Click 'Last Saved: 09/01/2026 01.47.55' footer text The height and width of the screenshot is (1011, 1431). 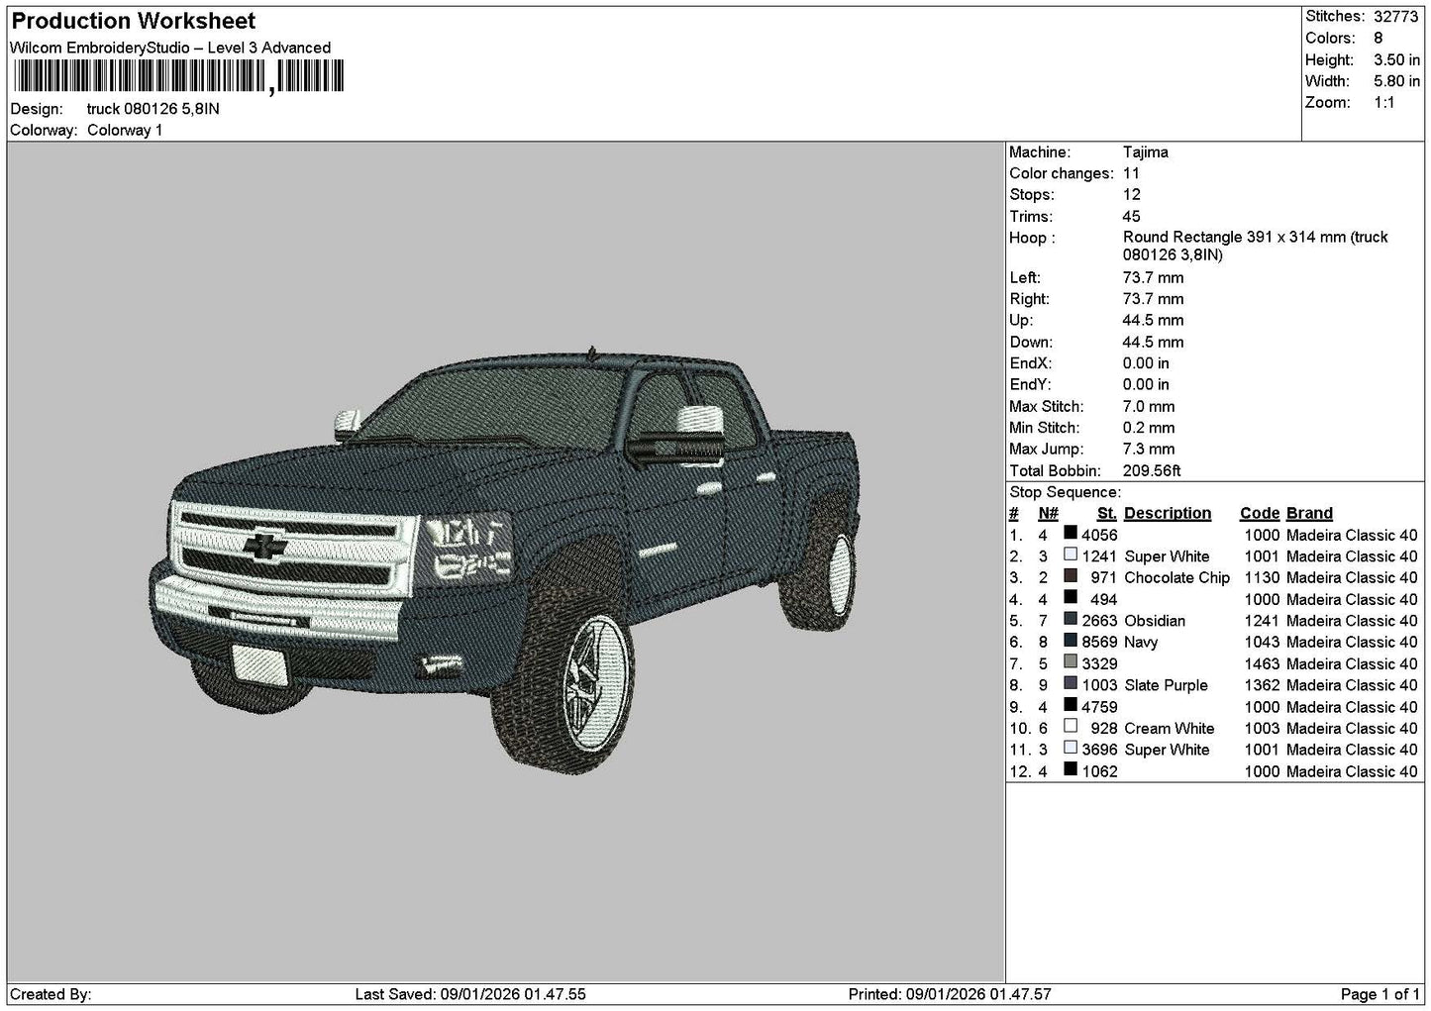coord(470,994)
